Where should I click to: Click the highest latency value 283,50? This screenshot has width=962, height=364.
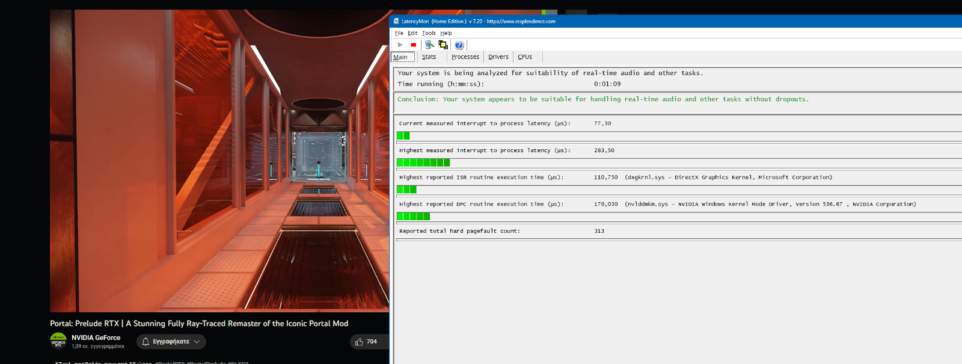point(604,150)
